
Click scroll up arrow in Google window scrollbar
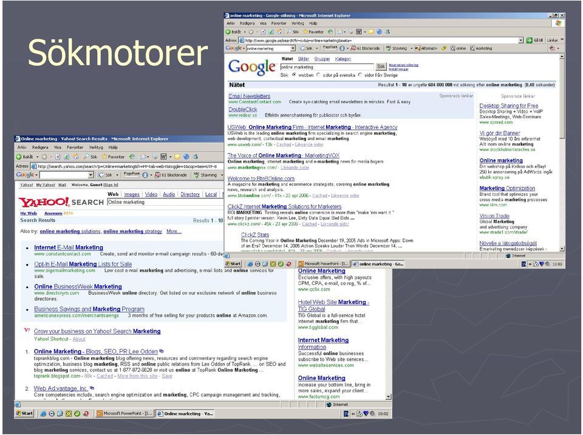561,56
